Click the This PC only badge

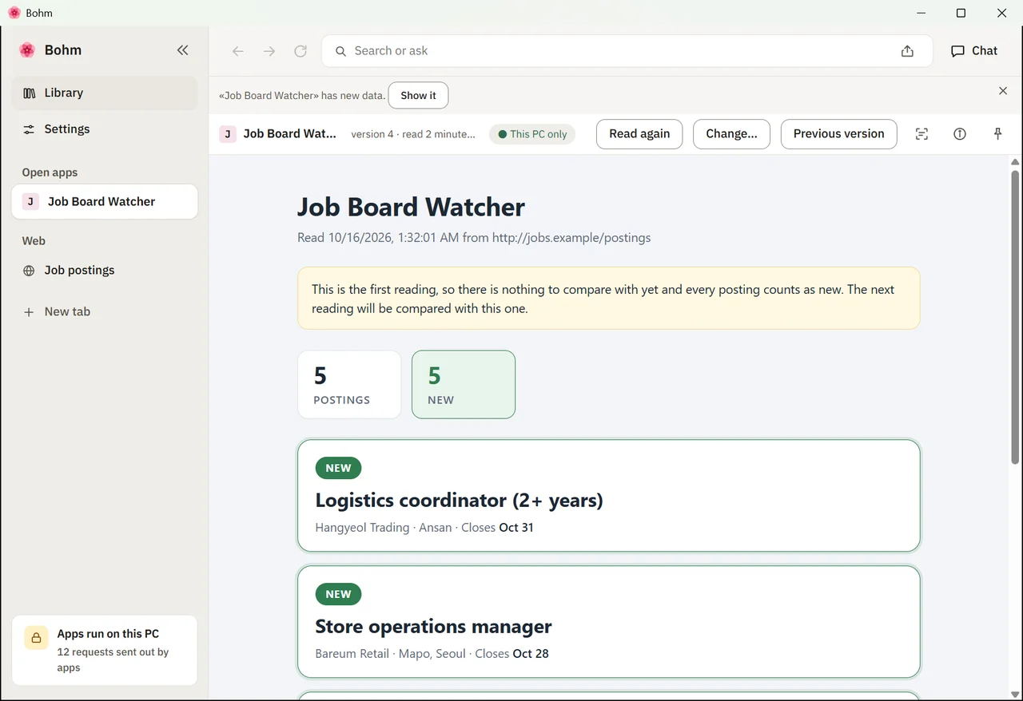(532, 134)
